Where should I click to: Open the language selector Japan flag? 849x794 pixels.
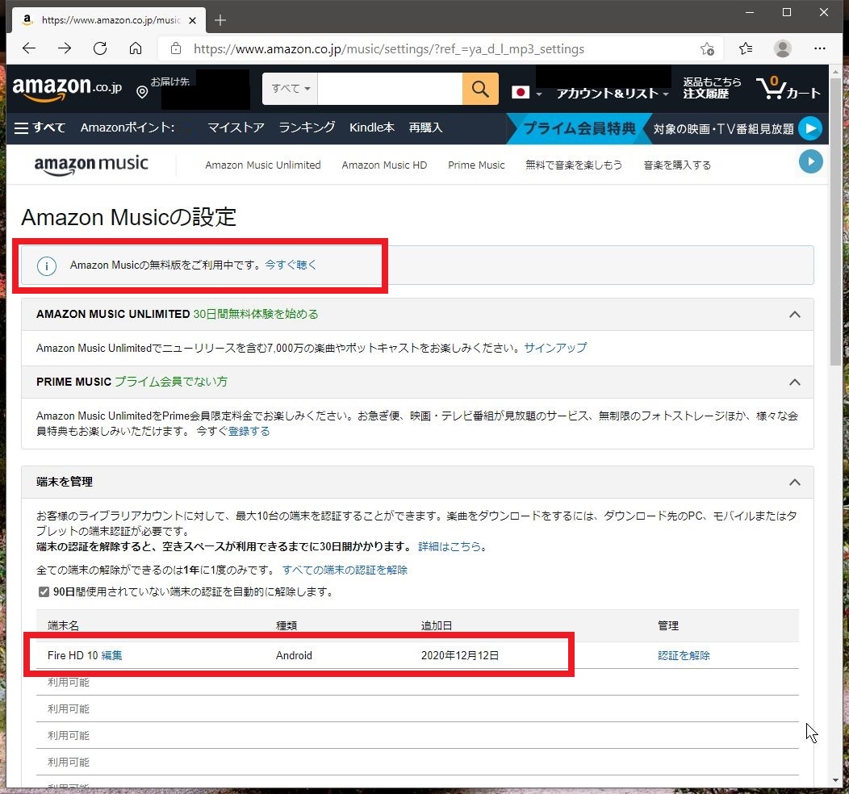527,93
